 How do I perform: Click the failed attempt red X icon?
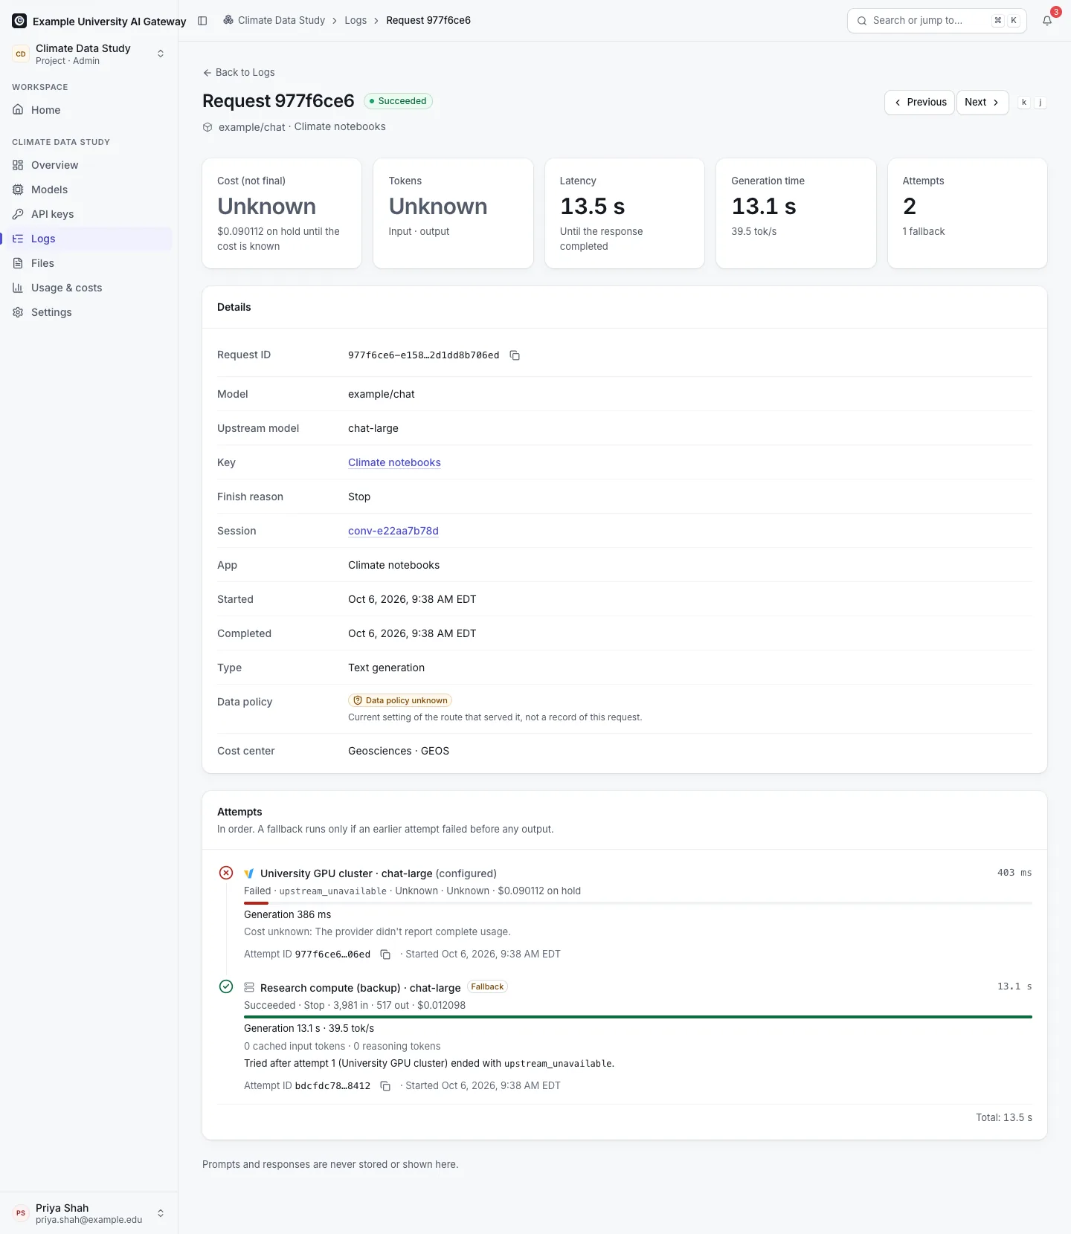tap(226, 873)
